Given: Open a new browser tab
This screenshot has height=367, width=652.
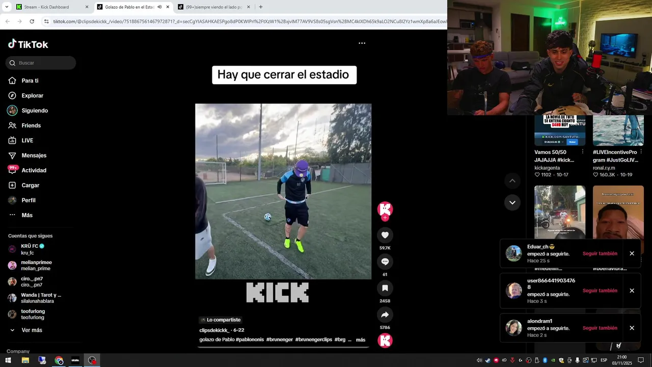Looking at the screenshot, I should pyautogui.click(x=261, y=7).
